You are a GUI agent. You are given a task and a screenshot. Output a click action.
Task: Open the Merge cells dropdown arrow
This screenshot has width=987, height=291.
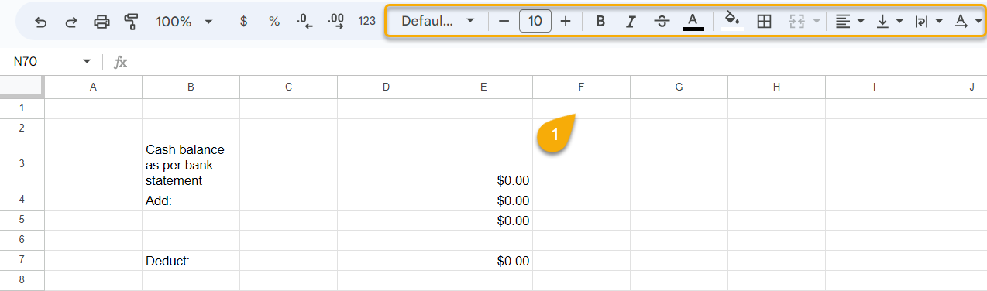[x=817, y=22]
